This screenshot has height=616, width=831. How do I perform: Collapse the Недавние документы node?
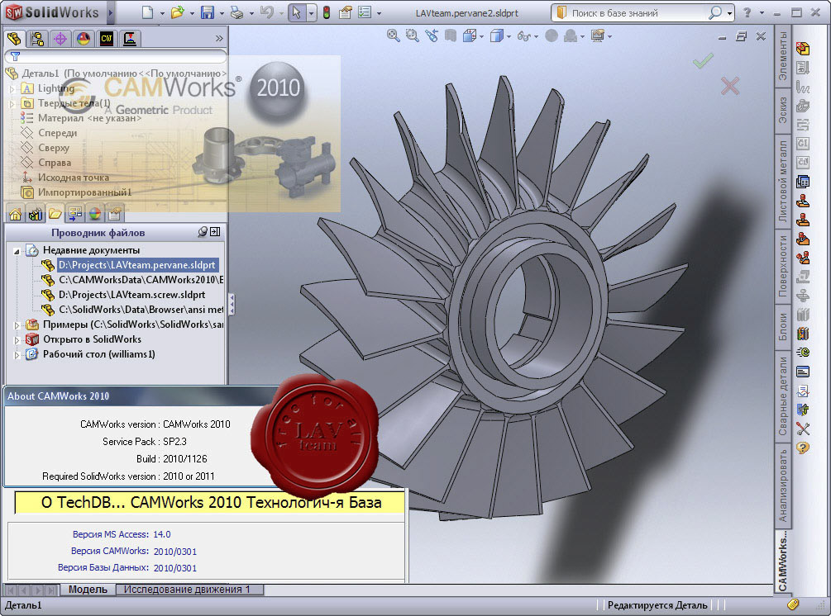17,251
